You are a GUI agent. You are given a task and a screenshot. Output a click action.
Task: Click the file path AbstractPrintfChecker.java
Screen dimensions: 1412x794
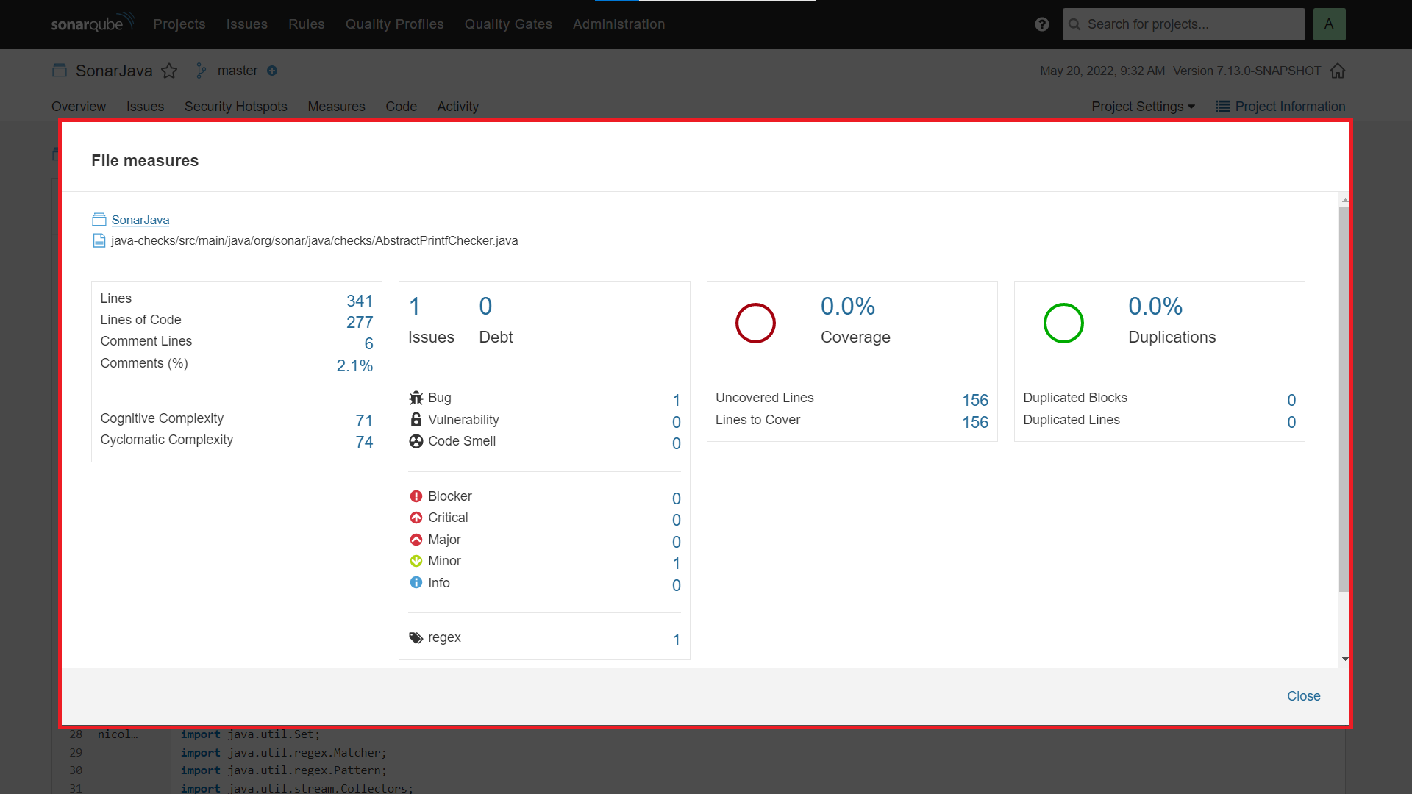coord(314,240)
